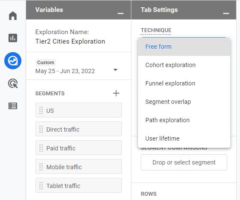Select the Explore icon in sidebar
240x200 pixels.
(13, 61)
